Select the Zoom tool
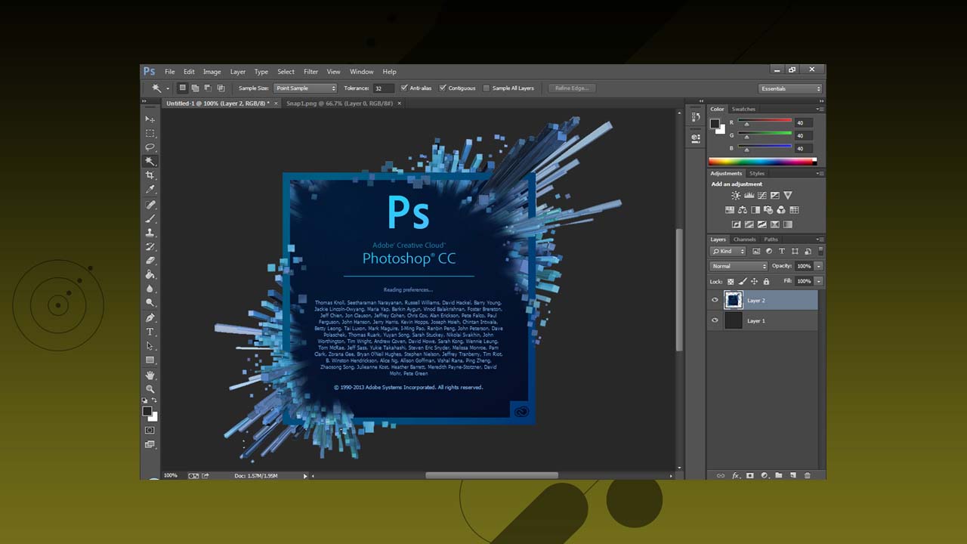 pyautogui.click(x=150, y=389)
